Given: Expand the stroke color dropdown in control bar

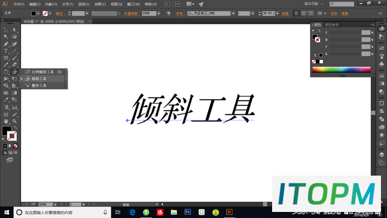Looking at the screenshot, I should (x=50, y=13).
